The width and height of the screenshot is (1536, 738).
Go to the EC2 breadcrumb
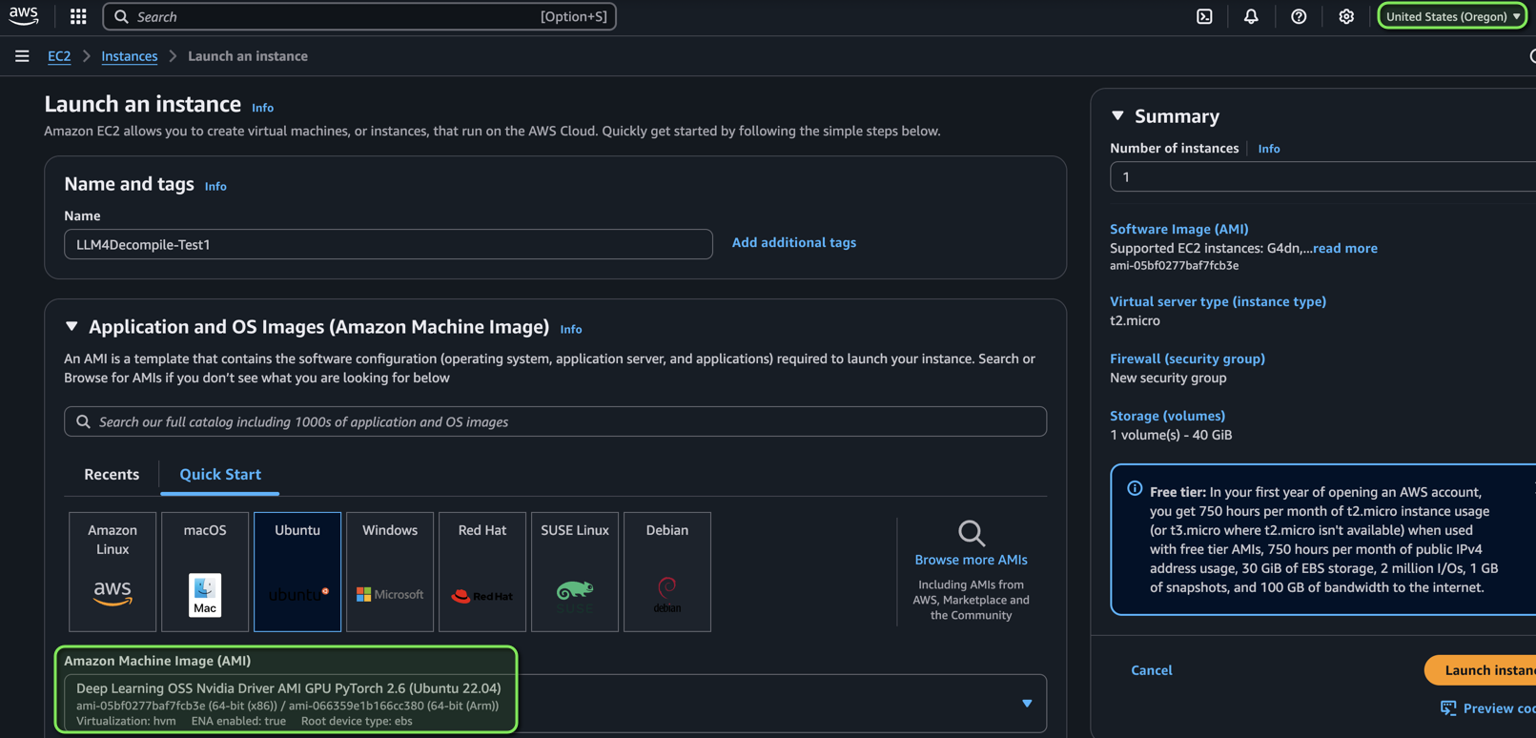[59, 56]
